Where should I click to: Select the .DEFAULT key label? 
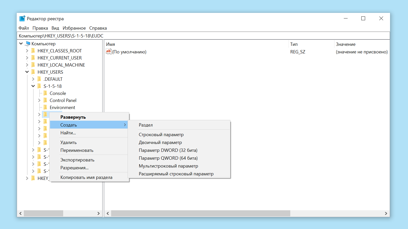pyautogui.click(x=53, y=79)
